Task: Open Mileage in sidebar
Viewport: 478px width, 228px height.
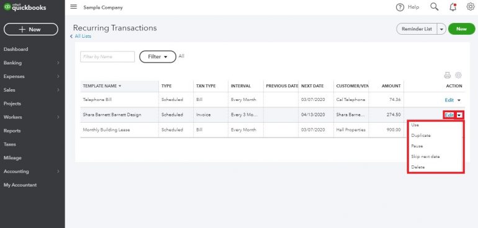Action: pos(12,158)
